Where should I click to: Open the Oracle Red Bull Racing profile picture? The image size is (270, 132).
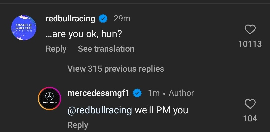point(24,28)
